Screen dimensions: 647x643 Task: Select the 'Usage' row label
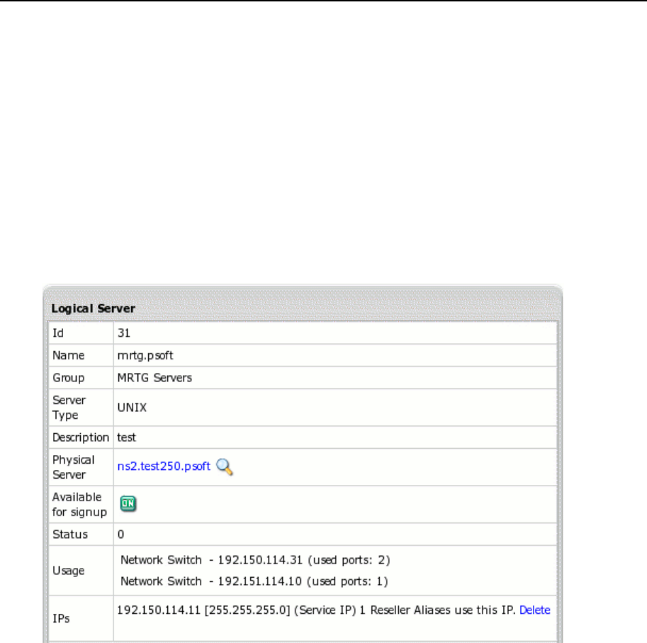click(69, 571)
